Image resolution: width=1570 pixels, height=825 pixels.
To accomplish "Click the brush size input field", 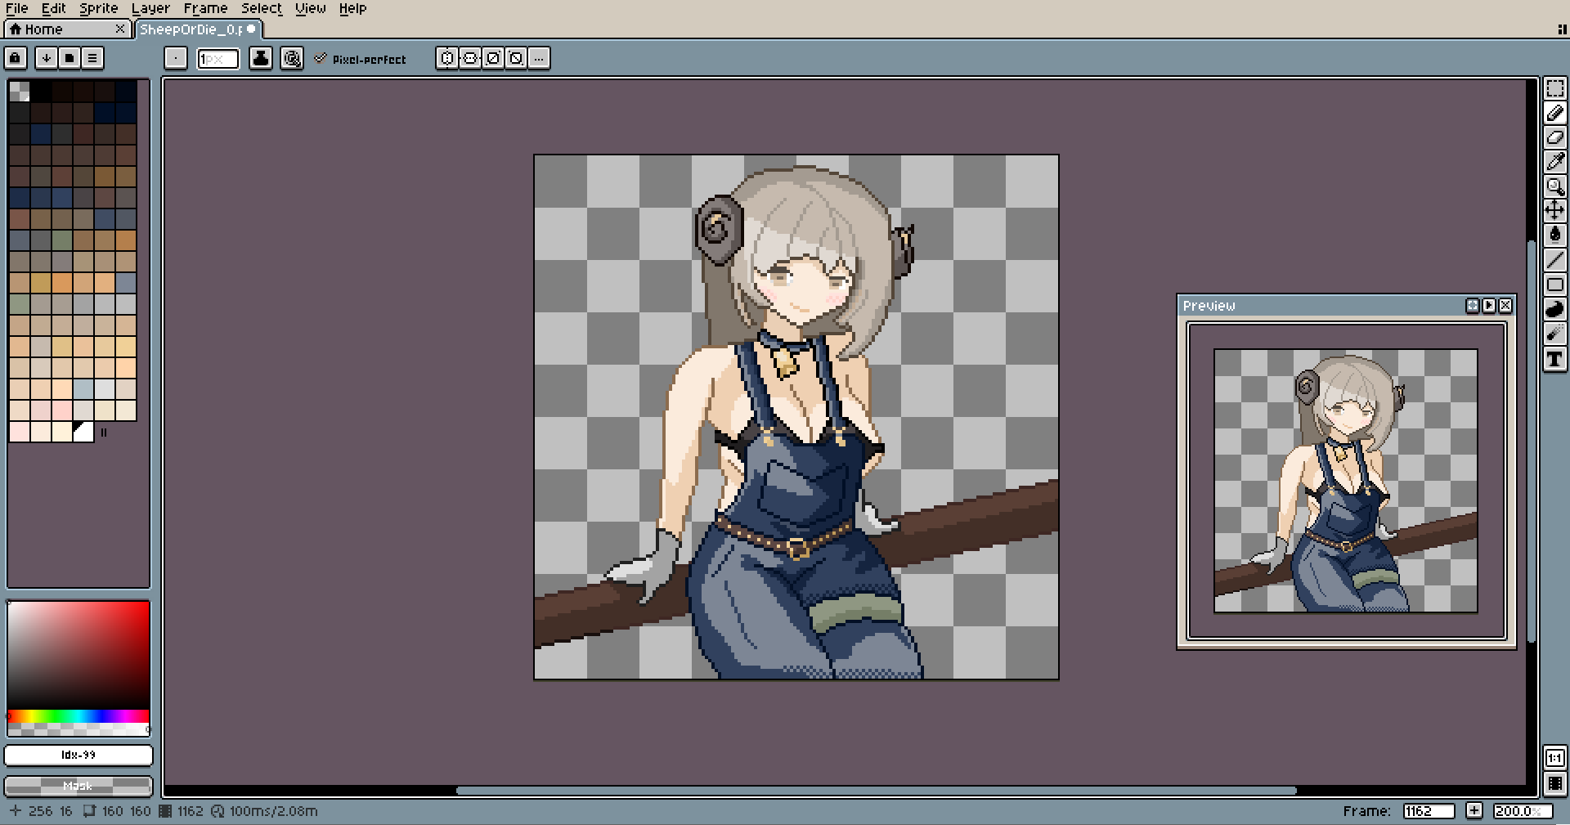I will click(218, 59).
